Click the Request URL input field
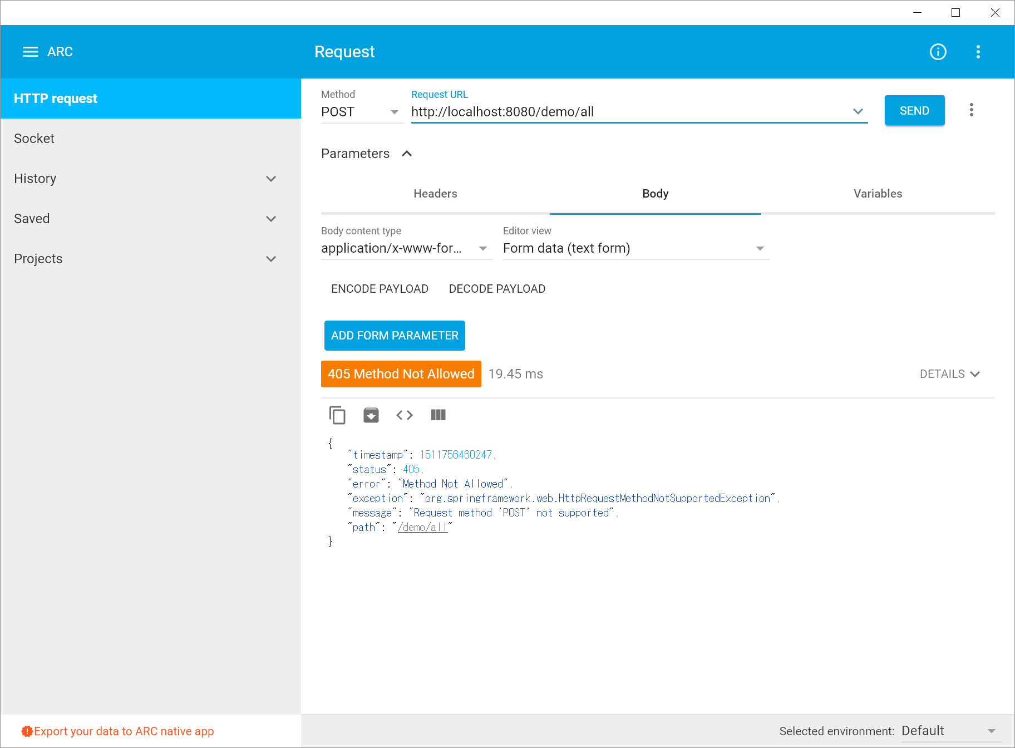 629,112
